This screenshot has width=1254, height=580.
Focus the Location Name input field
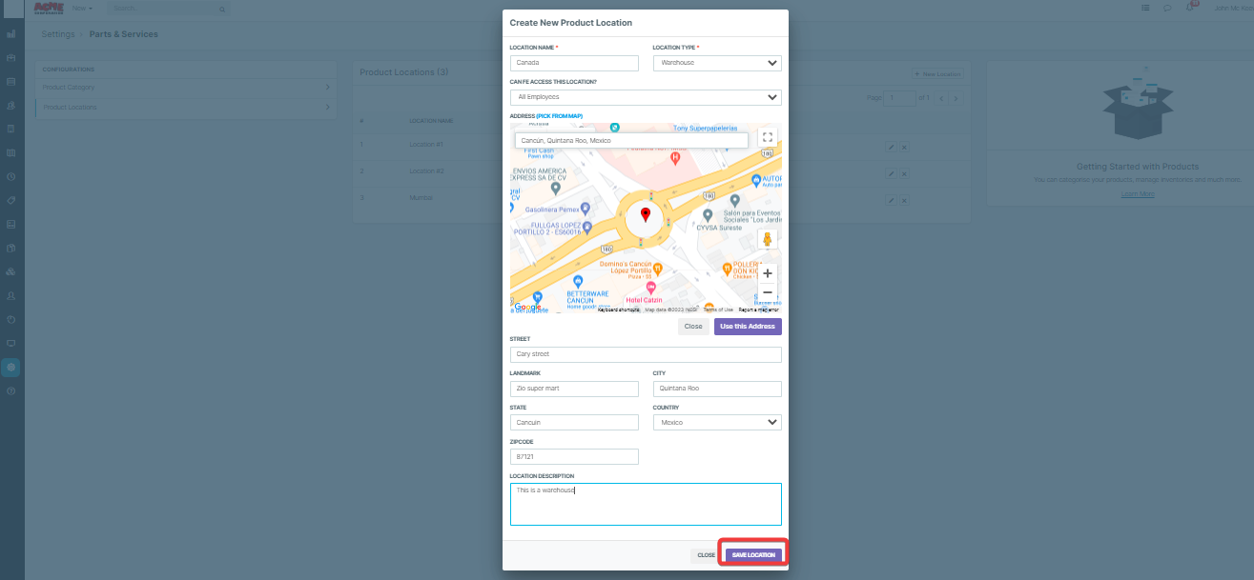(574, 63)
